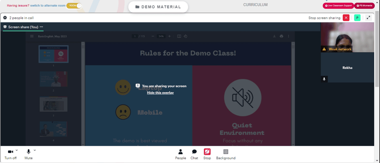Click the BasicEnglish_May 2023 file title
The height and width of the screenshot is (163, 380).
point(52,36)
